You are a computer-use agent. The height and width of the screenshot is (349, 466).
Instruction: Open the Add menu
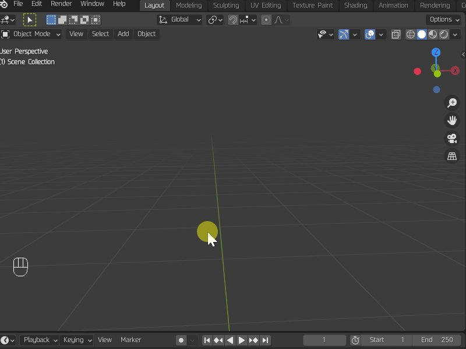tap(123, 34)
